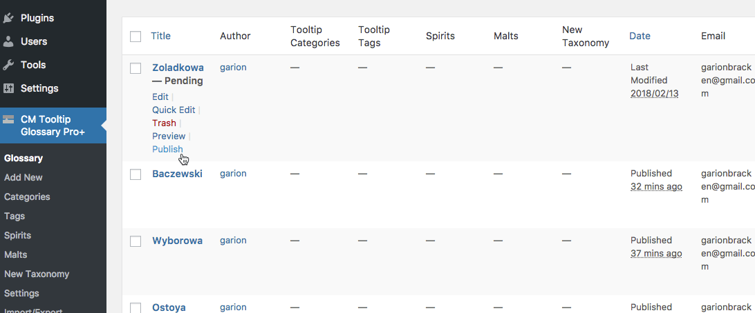Sort the list by Title column
Viewport: 755px width, 313px height.
[x=160, y=36]
